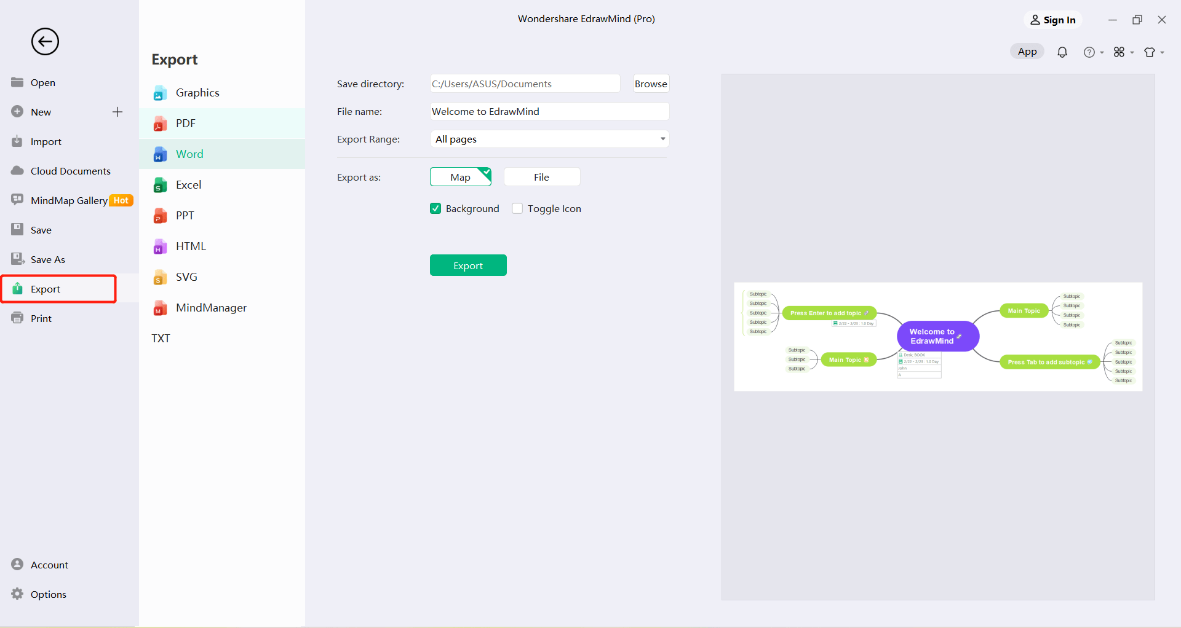Select PPT export option
This screenshot has height=628, width=1181.
tap(222, 216)
